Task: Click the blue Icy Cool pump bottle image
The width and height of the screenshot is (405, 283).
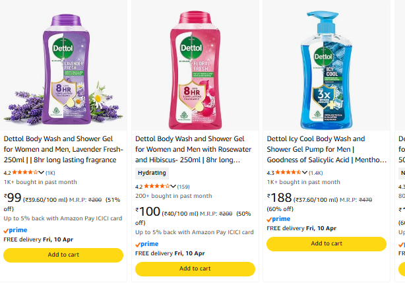Action: tap(325, 69)
